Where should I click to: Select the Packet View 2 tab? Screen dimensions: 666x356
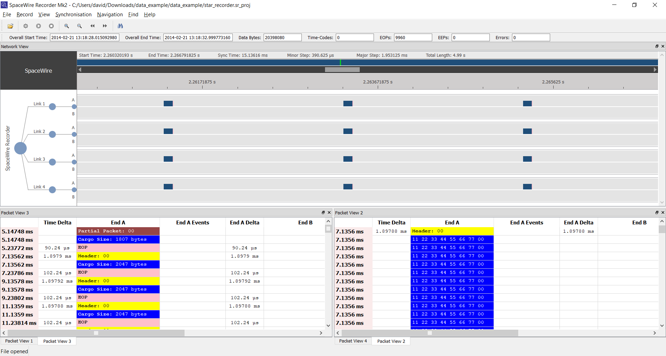[x=391, y=341]
